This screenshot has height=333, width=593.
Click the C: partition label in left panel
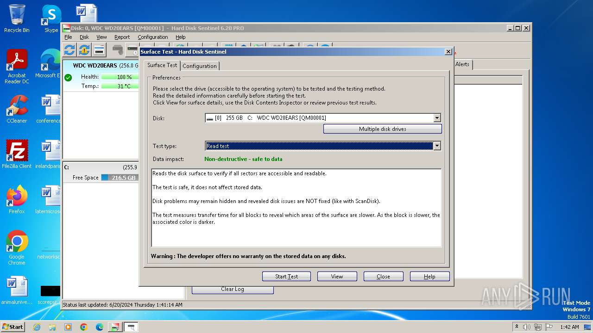coord(67,167)
